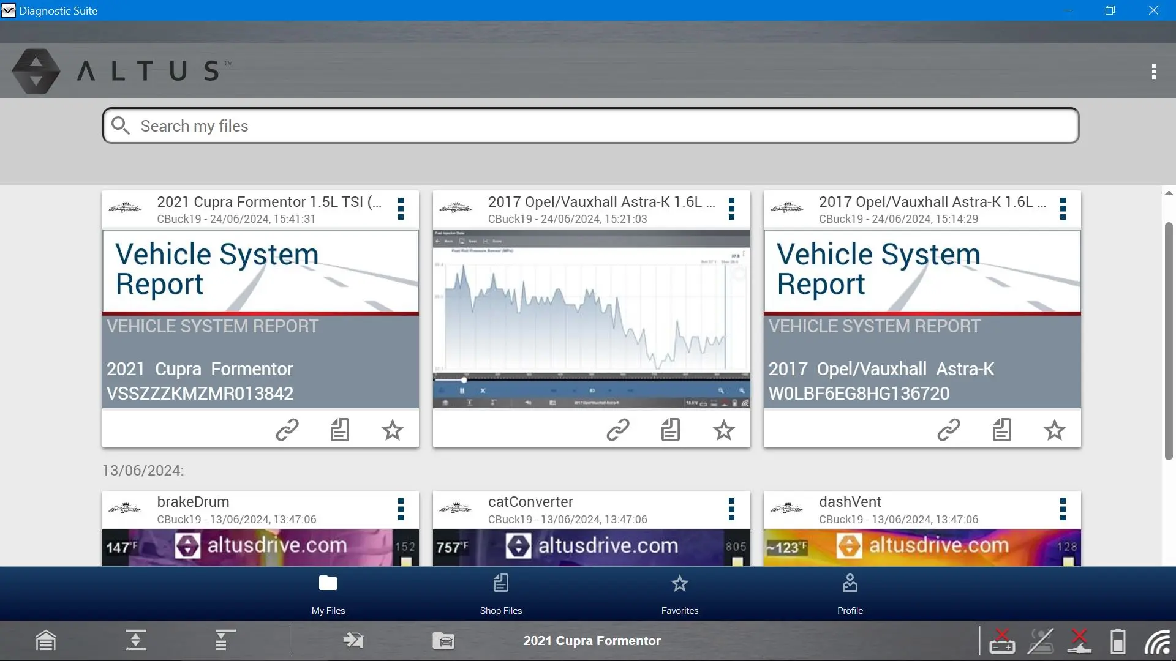The height and width of the screenshot is (661, 1176).
Task: Open the Favorites tab
Action: point(679,594)
